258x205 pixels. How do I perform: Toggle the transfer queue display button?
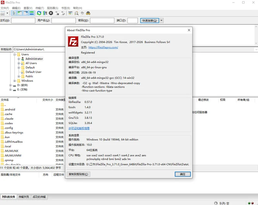(x=32, y=13)
